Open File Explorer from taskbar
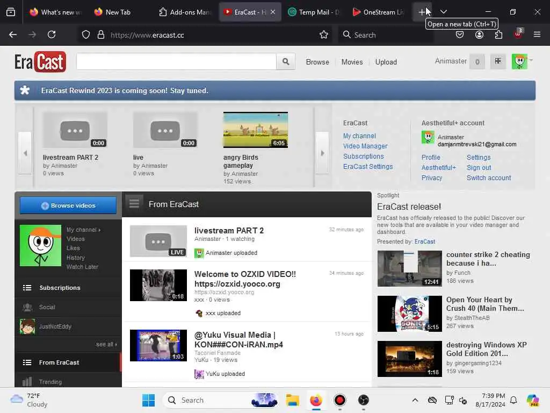This screenshot has height=413, width=550. 292,400
